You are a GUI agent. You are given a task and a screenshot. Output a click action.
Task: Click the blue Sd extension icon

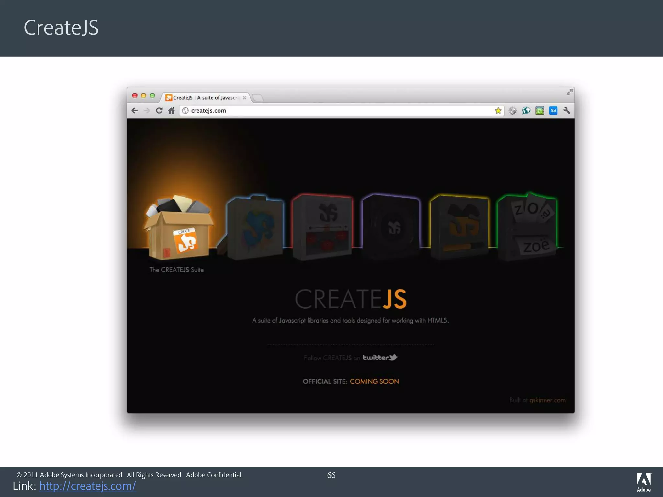coord(553,111)
